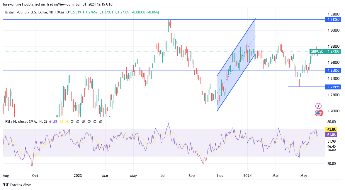Click the 80.00 RSI scale label
Viewport: 345px width, 190px height.
(x=332, y=122)
